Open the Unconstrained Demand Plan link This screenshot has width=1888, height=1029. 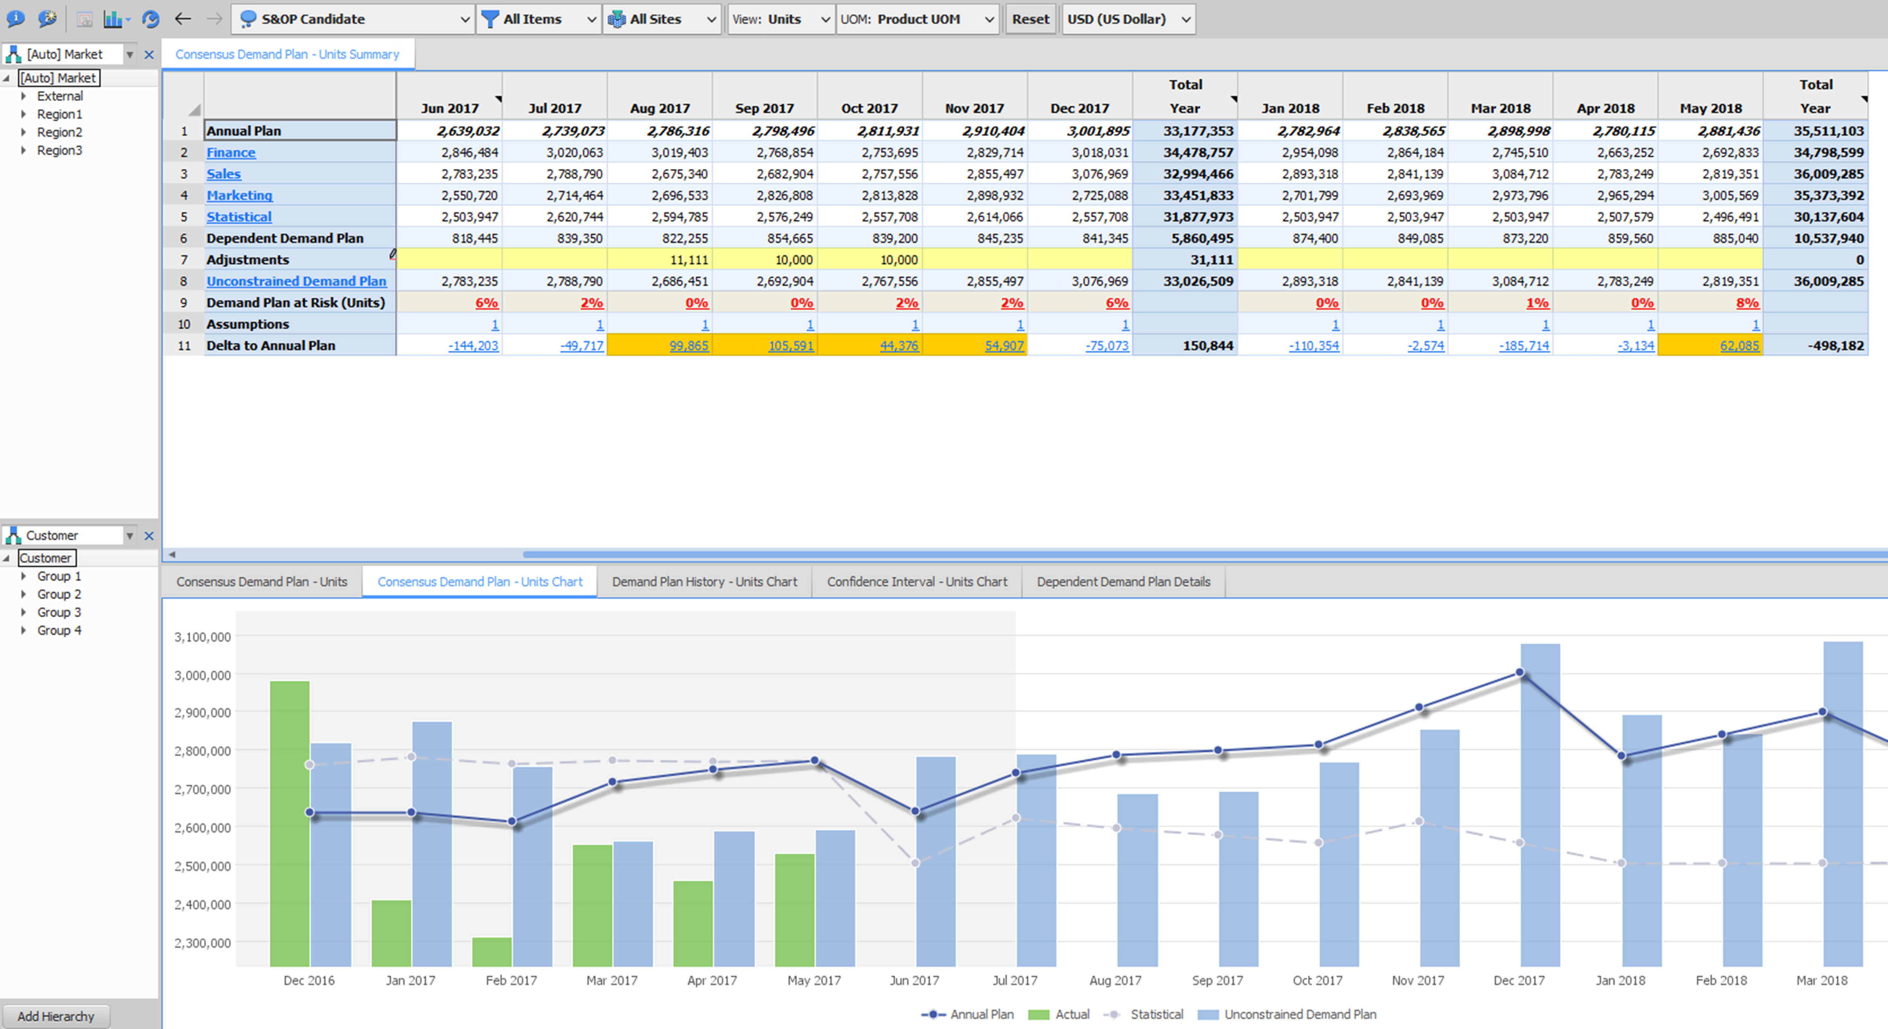297,281
